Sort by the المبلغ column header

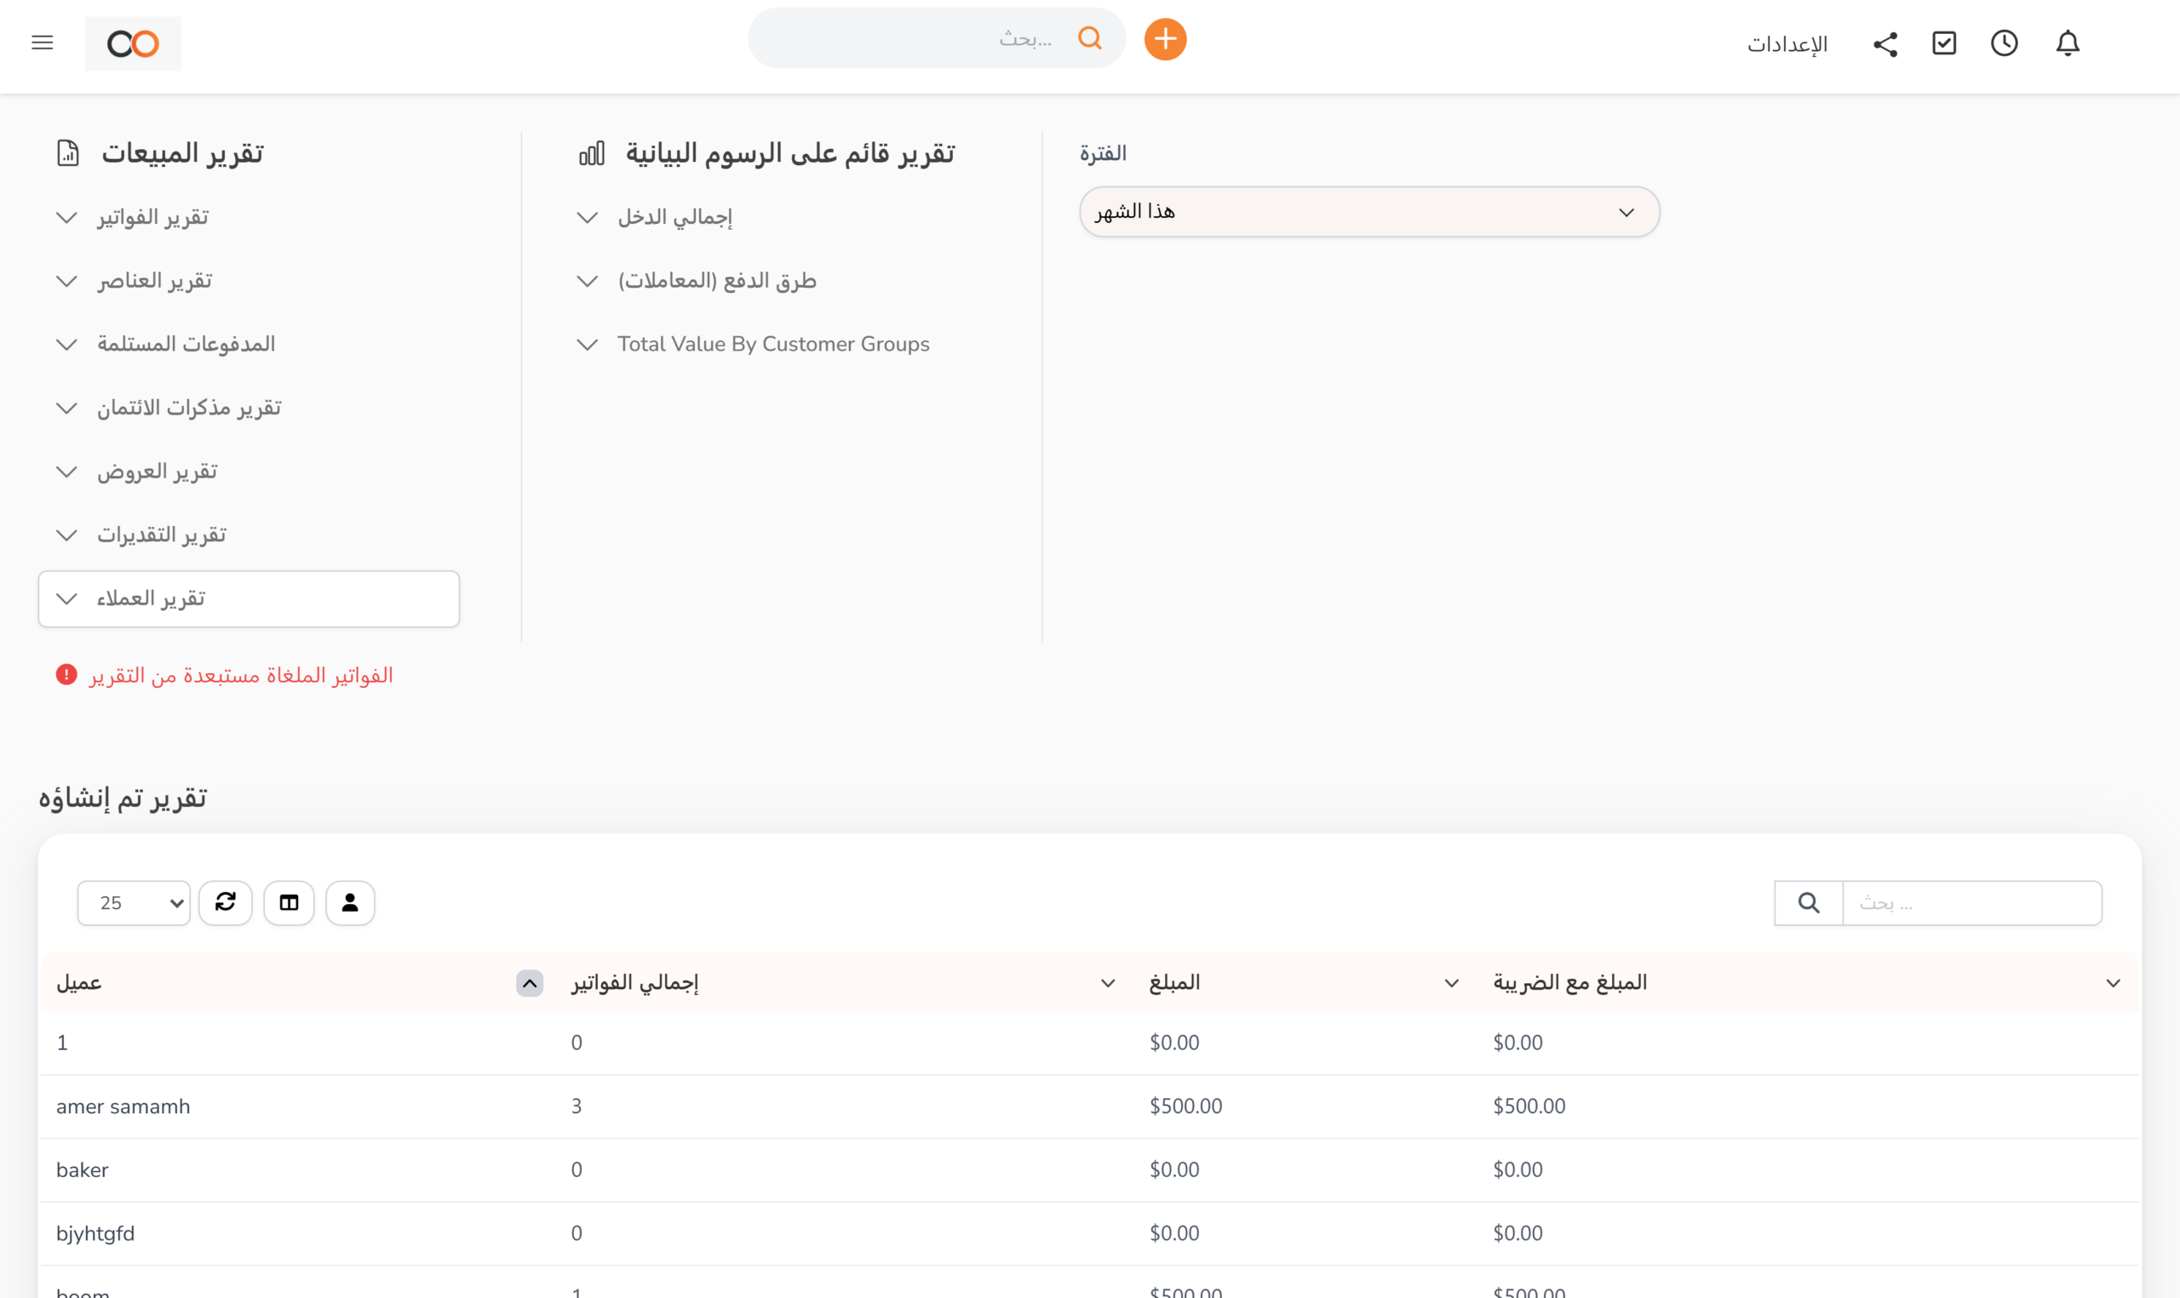pos(1174,982)
